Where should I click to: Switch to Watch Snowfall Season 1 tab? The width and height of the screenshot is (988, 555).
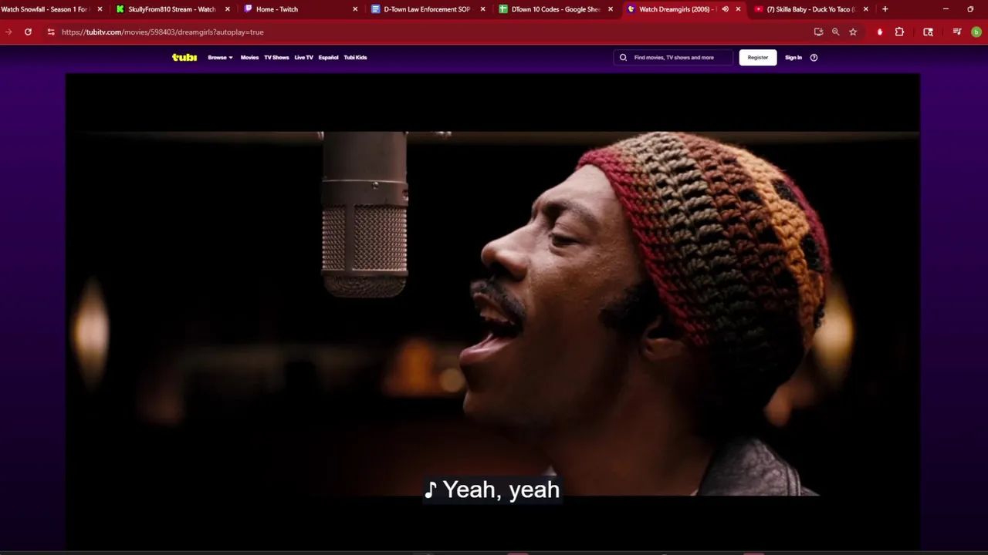45,9
